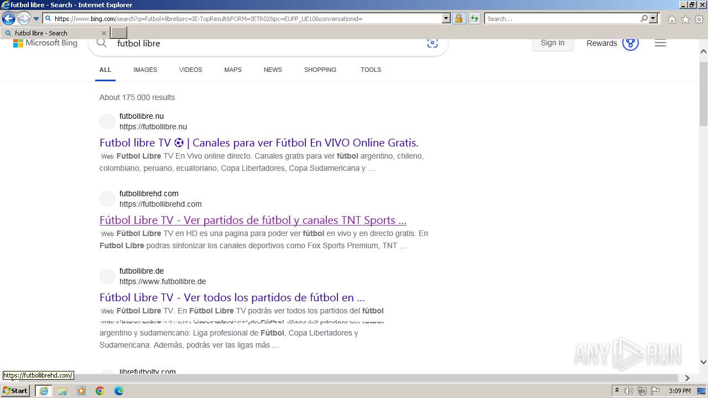
Task: Switch to the IMAGES tab
Action: click(145, 70)
